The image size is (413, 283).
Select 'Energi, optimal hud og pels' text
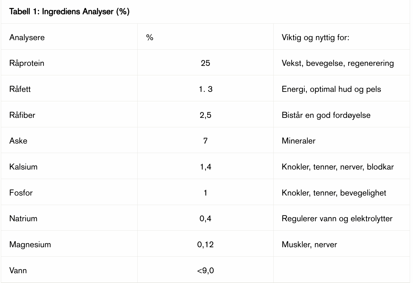click(x=331, y=89)
